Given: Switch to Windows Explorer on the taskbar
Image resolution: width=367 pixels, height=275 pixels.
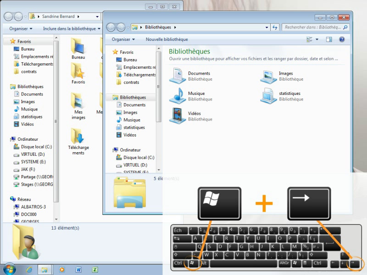Looking at the screenshot, I should 44,270.
